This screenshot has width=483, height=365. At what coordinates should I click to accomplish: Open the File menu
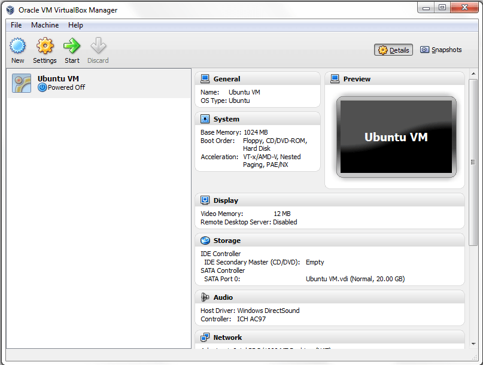tap(16, 25)
